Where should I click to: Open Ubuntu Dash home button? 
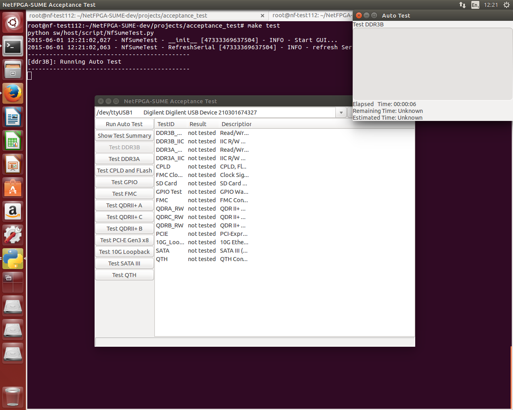13,22
